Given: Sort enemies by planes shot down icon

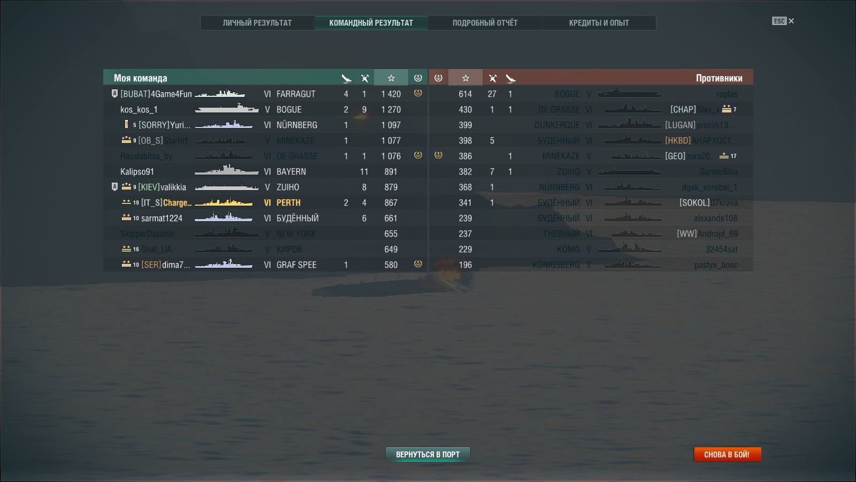Looking at the screenshot, I should 493,78.
